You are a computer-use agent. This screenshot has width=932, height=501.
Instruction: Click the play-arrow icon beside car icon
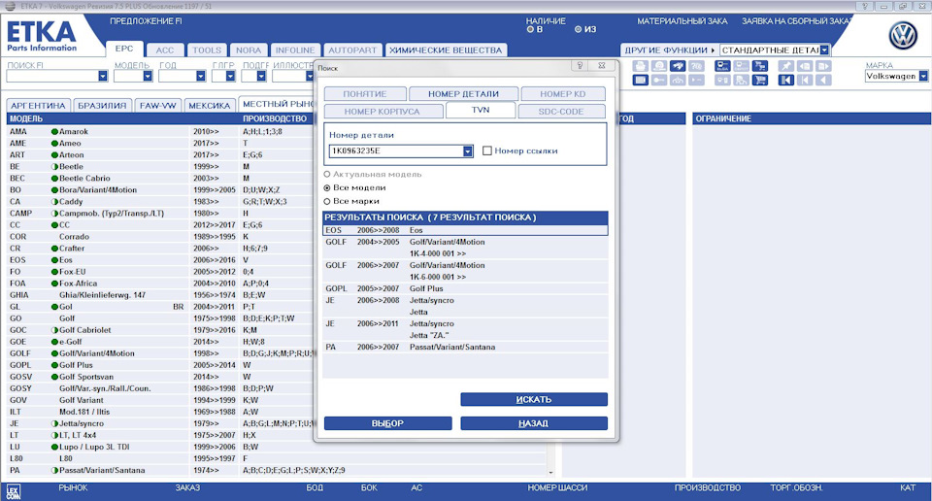(696, 81)
